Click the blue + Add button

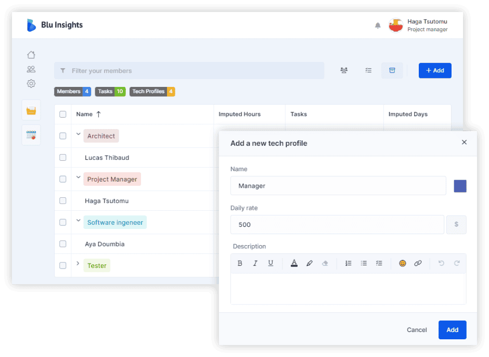(x=435, y=71)
